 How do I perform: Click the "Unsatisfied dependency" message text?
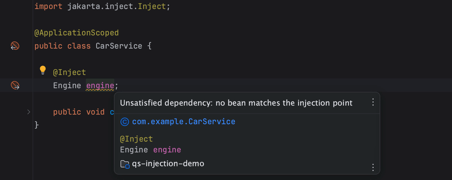[236, 103]
